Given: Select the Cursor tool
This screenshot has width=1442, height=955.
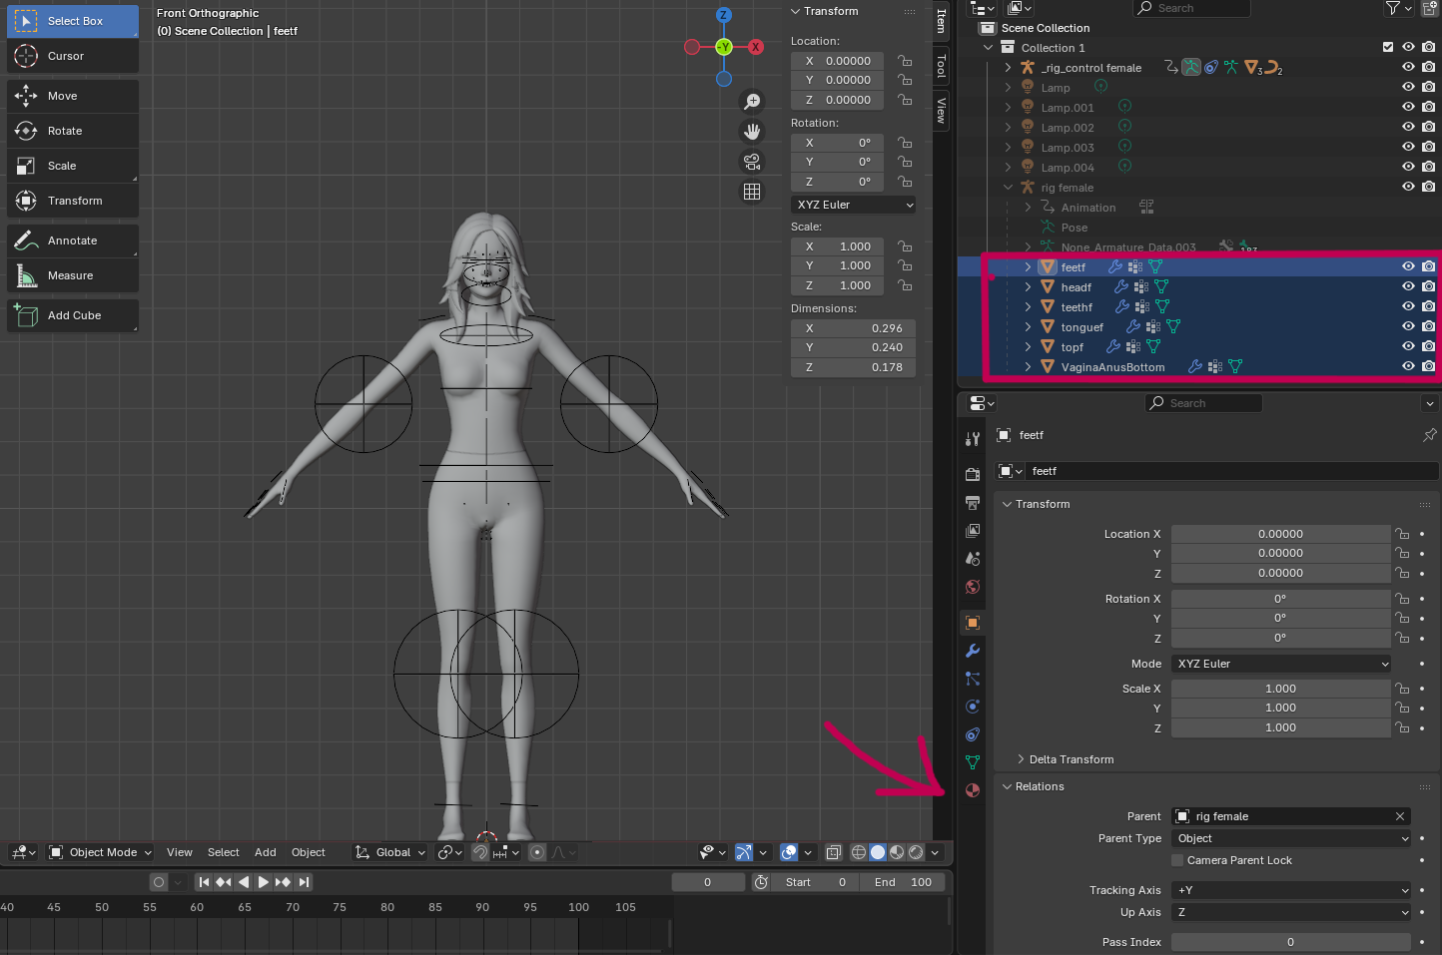Looking at the screenshot, I should (x=73, y=56).
